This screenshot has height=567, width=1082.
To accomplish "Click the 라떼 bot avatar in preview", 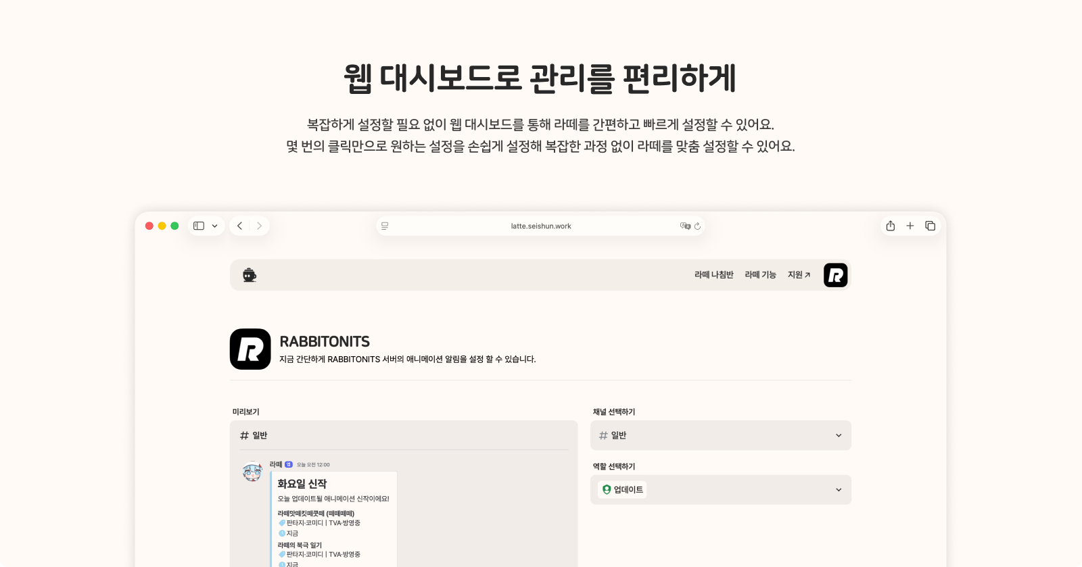I will tap(252, 472).
